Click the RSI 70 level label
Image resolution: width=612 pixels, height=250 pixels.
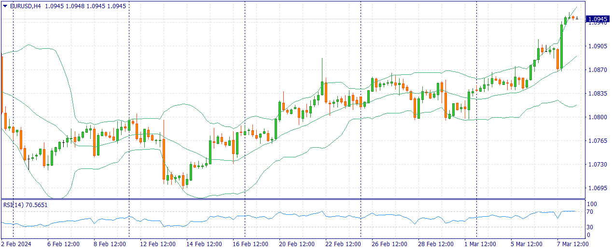coord(589,212)
